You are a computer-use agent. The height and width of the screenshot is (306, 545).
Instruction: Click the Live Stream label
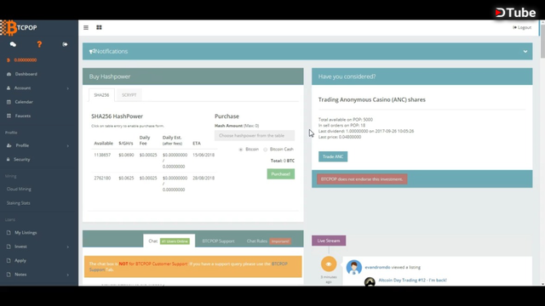tap(329, 241)
